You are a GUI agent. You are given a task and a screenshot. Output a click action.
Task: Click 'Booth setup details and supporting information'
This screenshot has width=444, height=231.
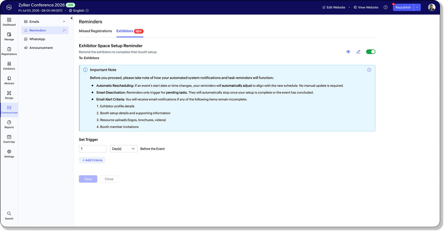[x=135, y=113]
